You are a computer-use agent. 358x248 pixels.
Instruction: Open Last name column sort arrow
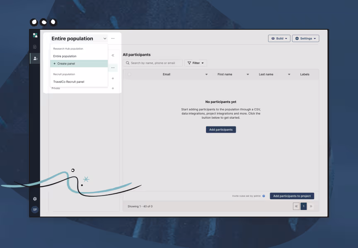click(x=289, y=74)
